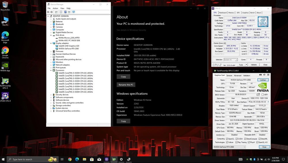
Task: Toggle the PhysX checkbox in GPU-Z
Action: [x=249, y=142]
